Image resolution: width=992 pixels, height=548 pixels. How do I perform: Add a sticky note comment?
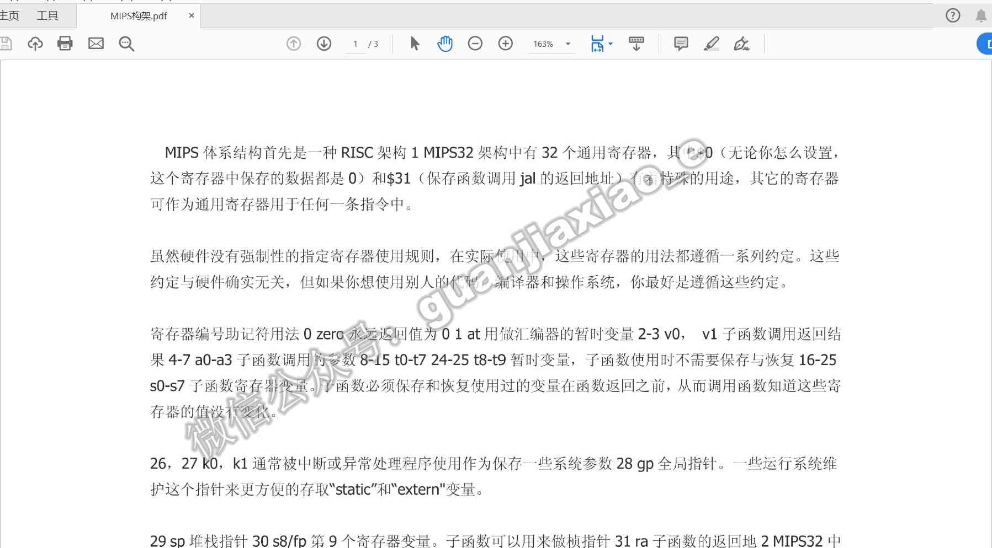click(x=681, y=44)
